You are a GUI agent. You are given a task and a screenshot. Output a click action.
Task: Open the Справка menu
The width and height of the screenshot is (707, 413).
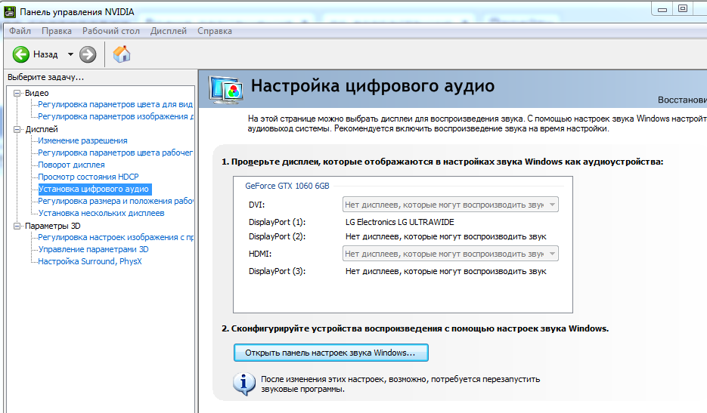coord(215,31)
